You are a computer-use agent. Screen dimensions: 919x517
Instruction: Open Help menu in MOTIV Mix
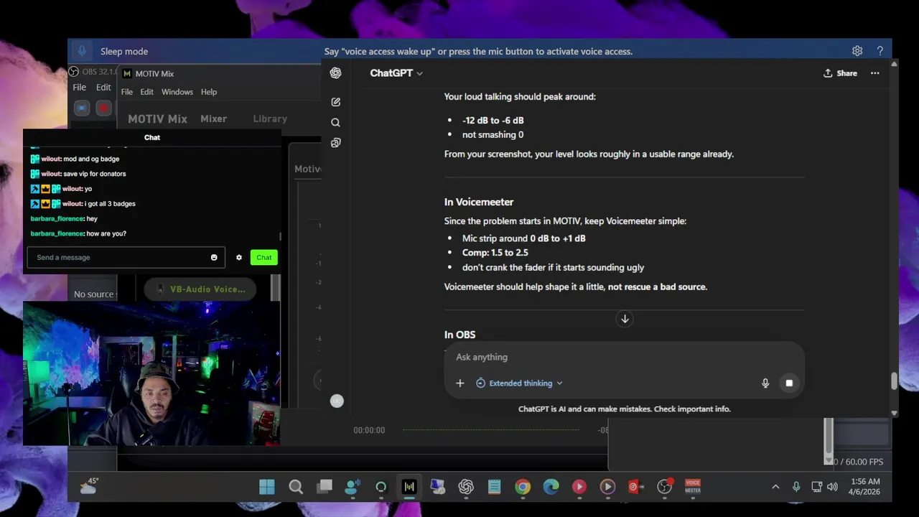coord(209,92)
